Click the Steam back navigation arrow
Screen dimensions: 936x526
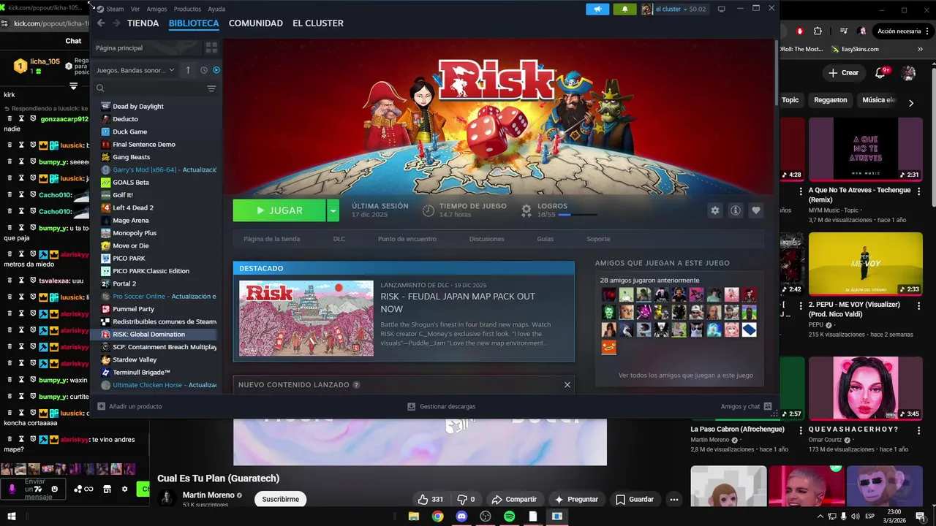pos(101,23)
